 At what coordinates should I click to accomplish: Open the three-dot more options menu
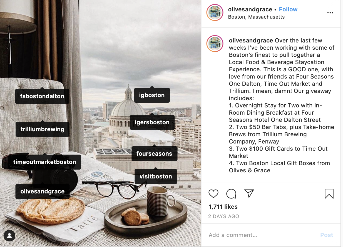pyautogui.click(x=330, y=13)
